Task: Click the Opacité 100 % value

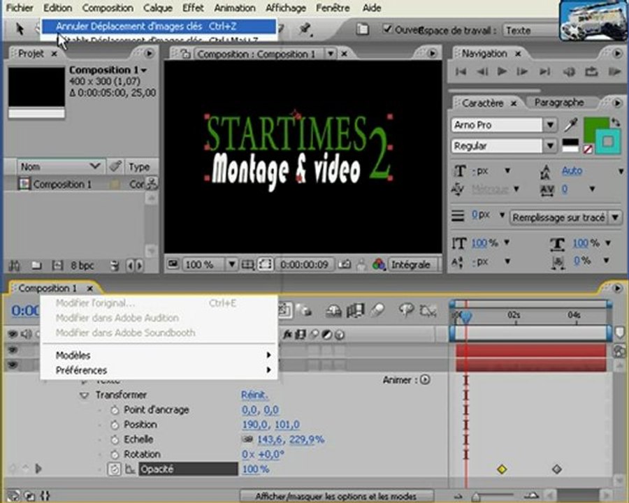Action: click(256, 469)
